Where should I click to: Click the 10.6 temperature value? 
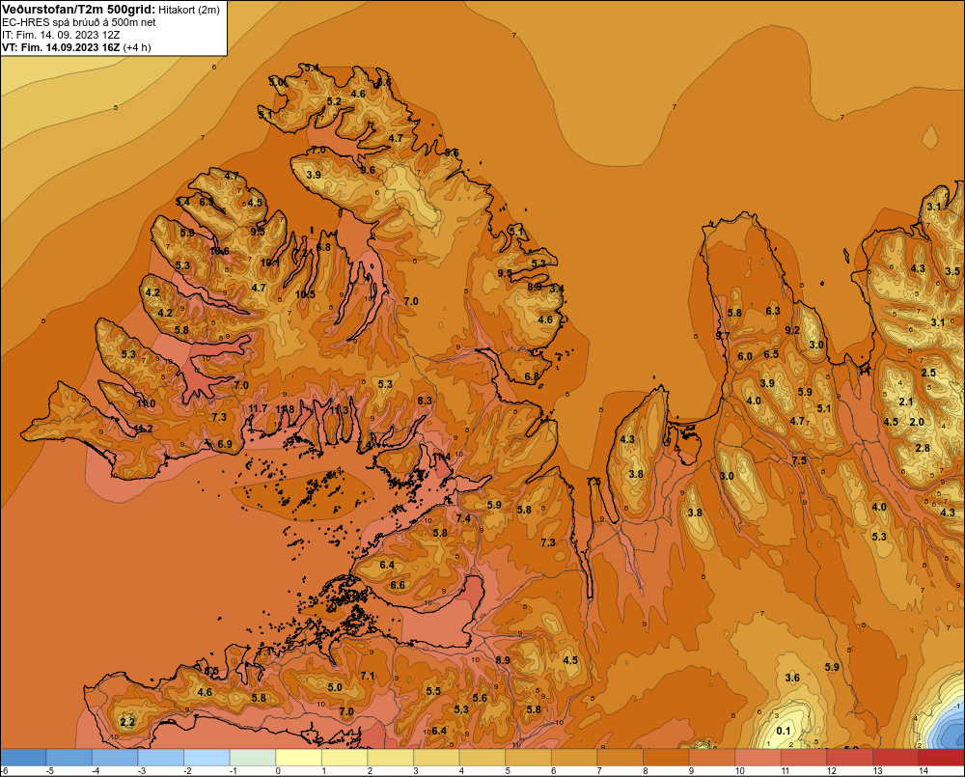coord(220,251)
